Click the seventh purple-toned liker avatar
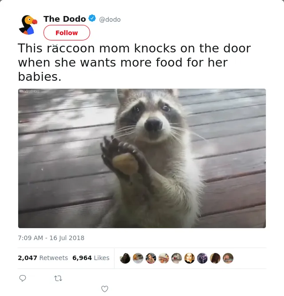The image size is (284, 296). coord(202,258)
